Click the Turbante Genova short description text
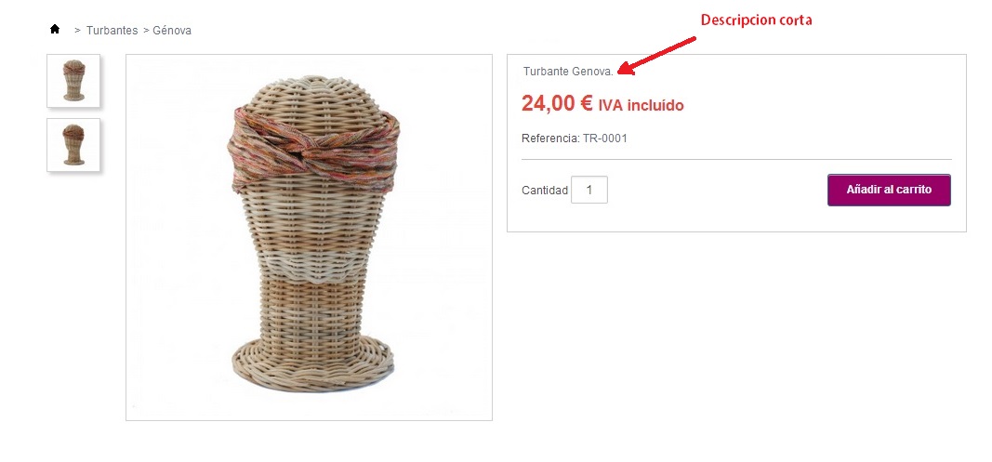Viewport: 992px width, 462px height. pyautogui.click(x=568, y=72)
